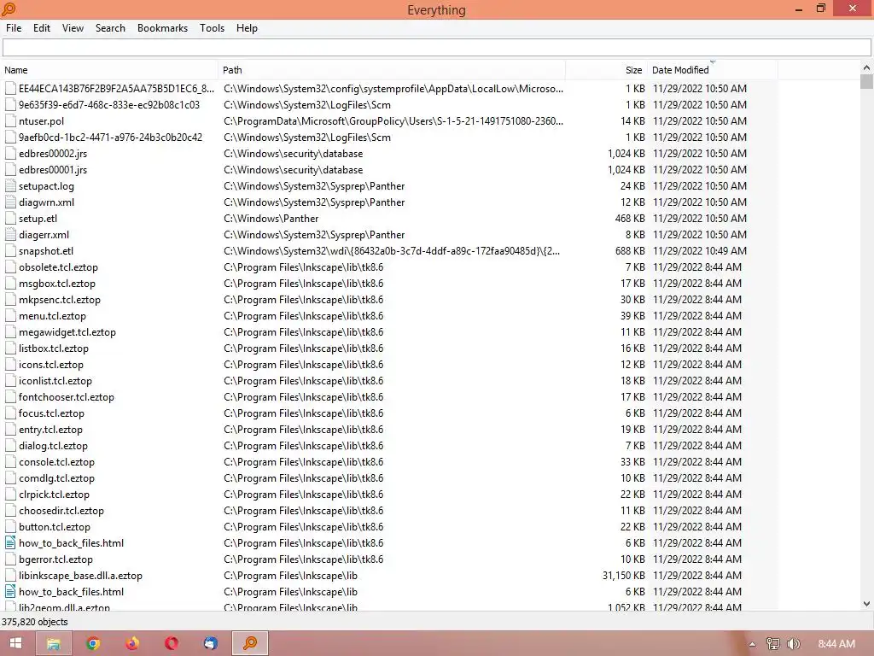
Task: Select comdlg.tcl.eztop file name
Action: point(57,478)
